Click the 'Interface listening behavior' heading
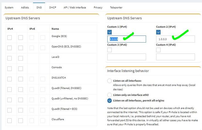The width and height of the screenshot is (202, 130). 128,71
